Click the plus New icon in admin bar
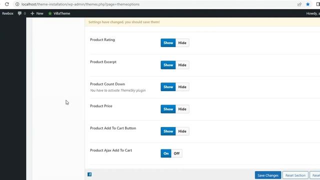Image resolution: width=320 pixels, height=180 pixels. click(x=32, y=13)
